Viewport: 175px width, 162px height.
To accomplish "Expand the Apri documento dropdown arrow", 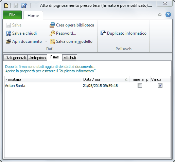I will point(46,41).
